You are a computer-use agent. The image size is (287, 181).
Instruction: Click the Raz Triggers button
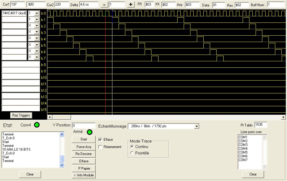click(x=21, y=115)
